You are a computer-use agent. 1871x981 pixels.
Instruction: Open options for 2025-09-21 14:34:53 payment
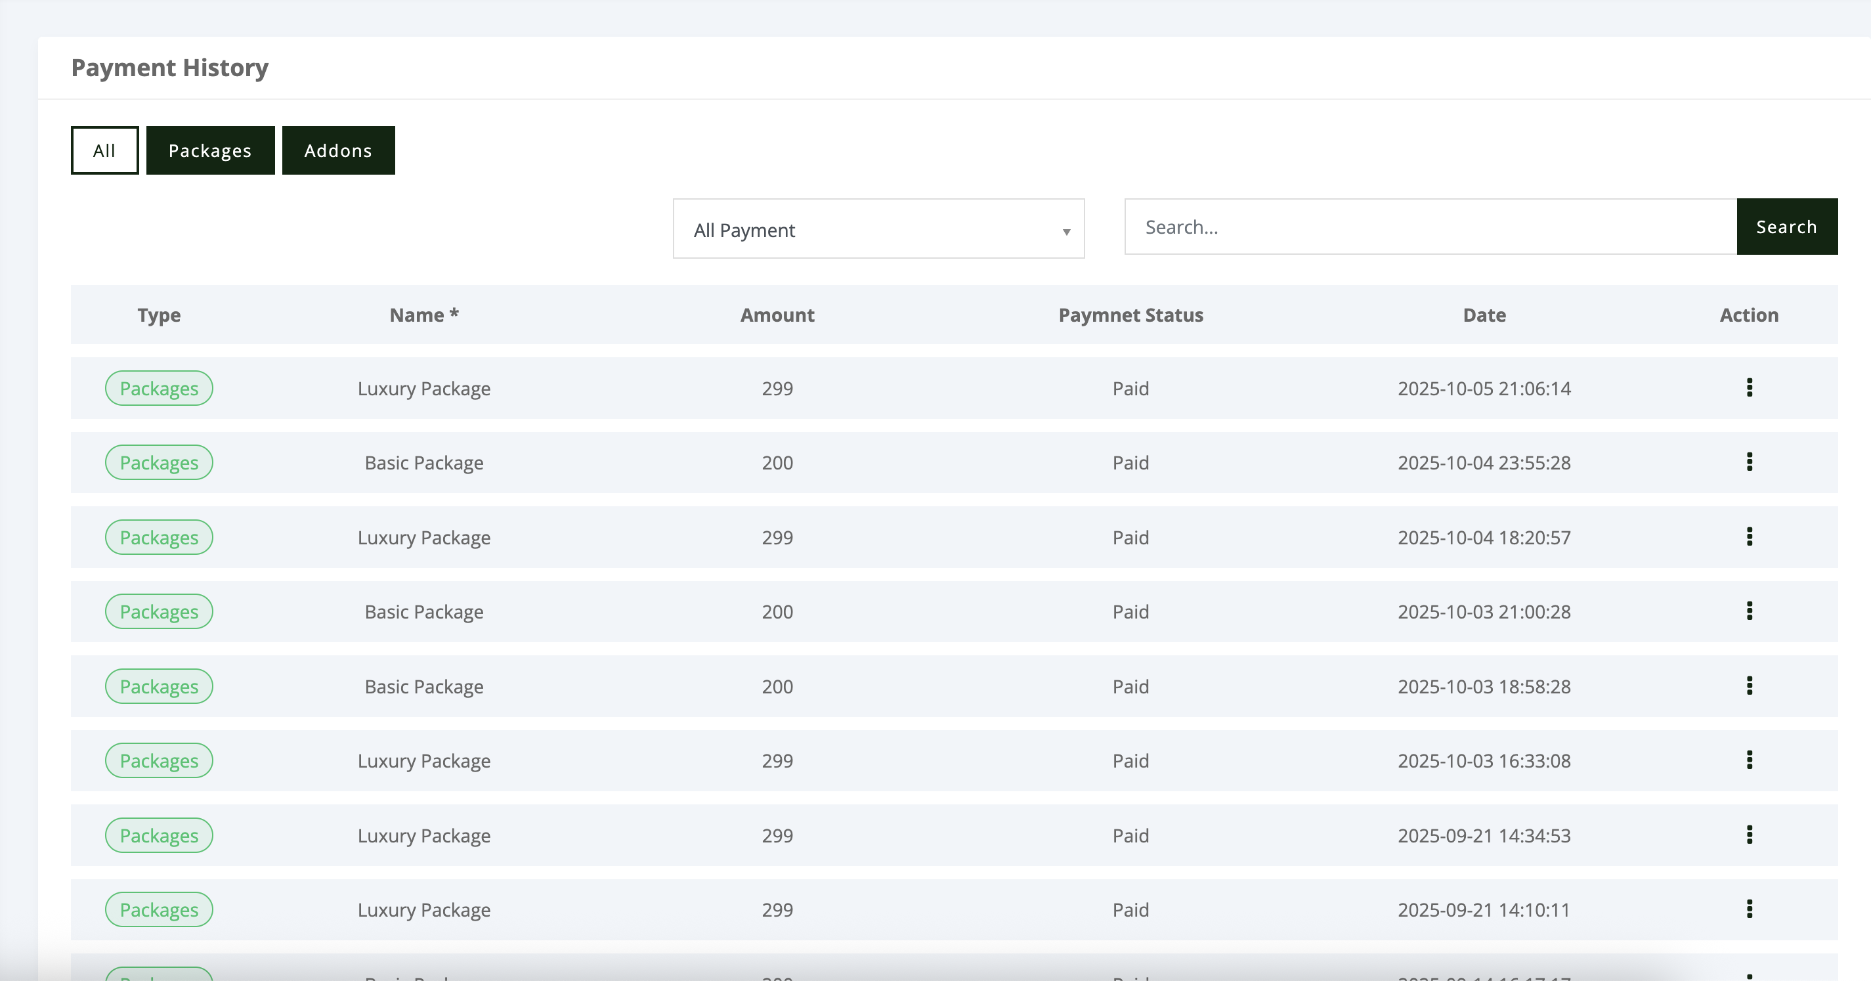(x=1749, y=834)
